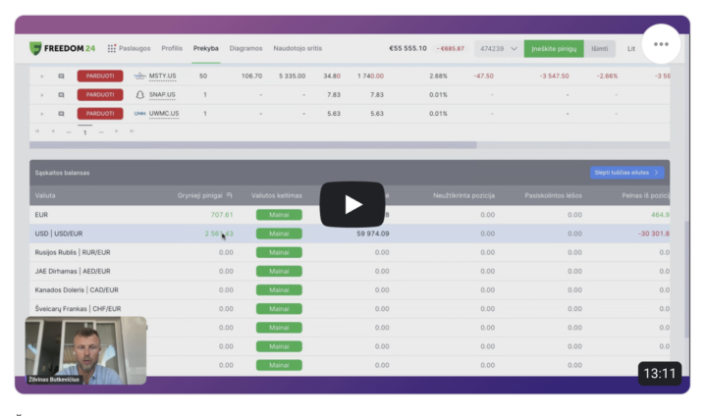Open Naudotojo sritis section
The image size is (707, 416).
pyautogui.click(x=298, y=48)
